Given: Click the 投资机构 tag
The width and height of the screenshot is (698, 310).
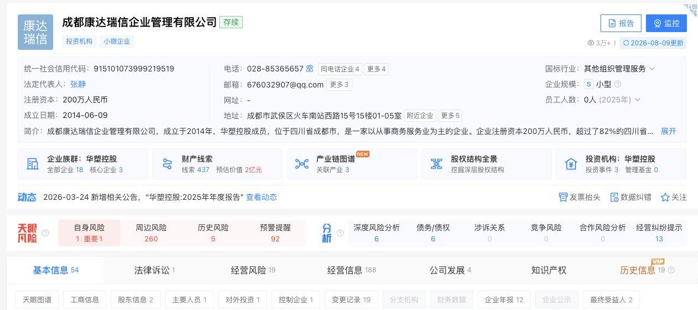Looking at the screenshot, I should tap(79, 42).
